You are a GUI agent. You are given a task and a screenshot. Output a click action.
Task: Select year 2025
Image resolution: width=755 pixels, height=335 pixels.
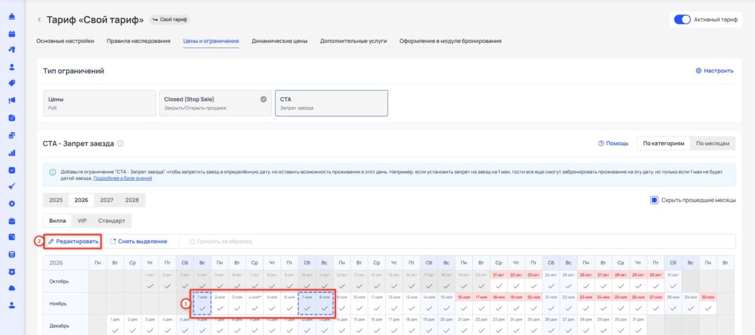coord(56,200)
